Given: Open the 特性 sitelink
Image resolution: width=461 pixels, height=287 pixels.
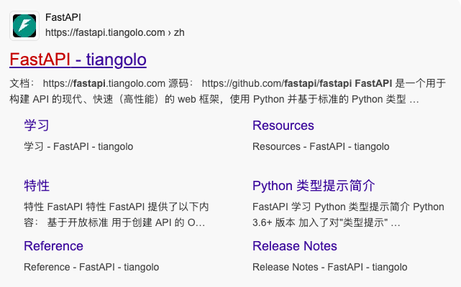Looking at the screenshot, I should click(37, 186).
